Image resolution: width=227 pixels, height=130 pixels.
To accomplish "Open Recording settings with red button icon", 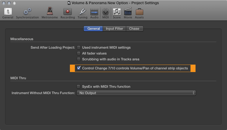I will coord(67,11).
